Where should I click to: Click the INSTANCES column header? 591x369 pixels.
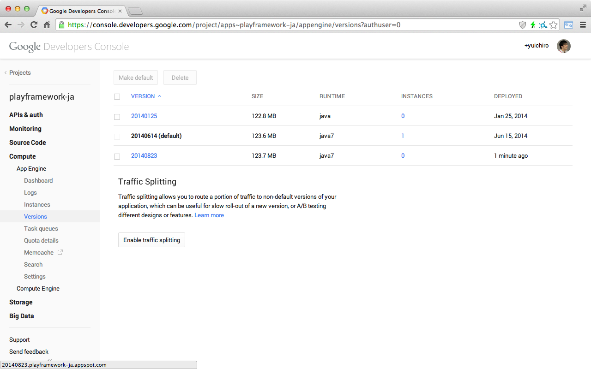point(416,96)
